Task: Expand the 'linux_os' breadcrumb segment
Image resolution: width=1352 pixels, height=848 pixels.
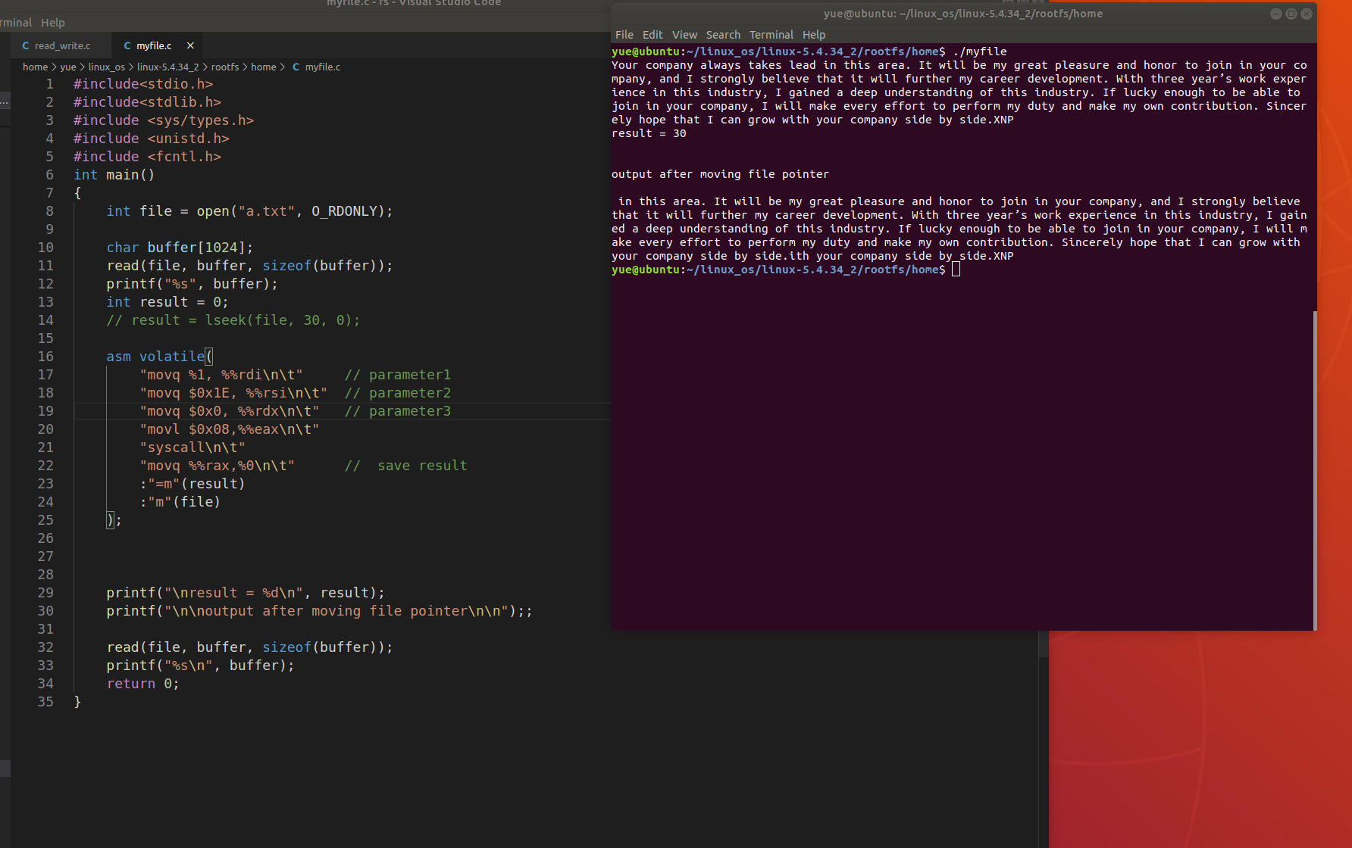Action: 107,67
